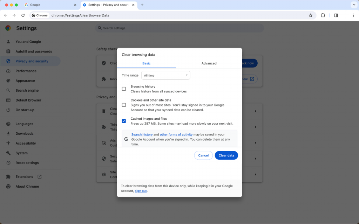This screenshot has width=359, height=224.
Task: Open the Search history link
Action: click(x=142, y=134)
